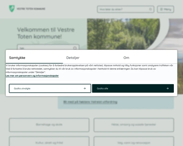Open the Helse, omsorg og sosiale tjenester card
This screenshot has height=146, width=183.
134,125
